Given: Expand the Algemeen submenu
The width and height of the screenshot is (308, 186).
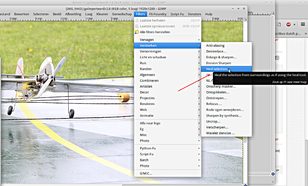Looking at the screenshot, I should point(167,74).
